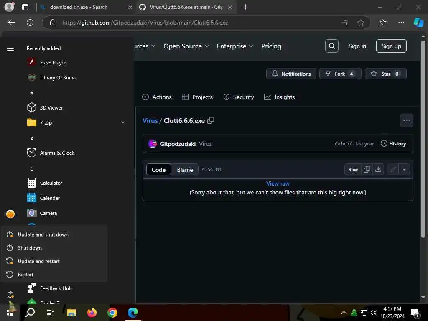Open the file more options ellipsis button
The width and height of the screenshot is (428, 321).
pyautogui.click(x=406, y=120)
